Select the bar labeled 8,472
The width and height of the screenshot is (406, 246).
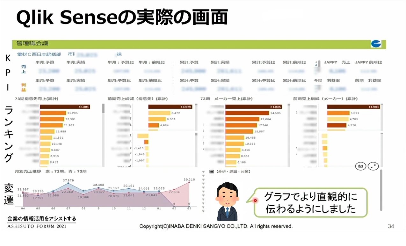[x=159, y=113]
